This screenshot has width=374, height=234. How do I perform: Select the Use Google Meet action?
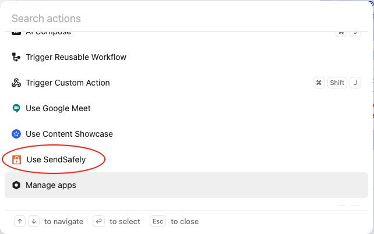[58, 108]
